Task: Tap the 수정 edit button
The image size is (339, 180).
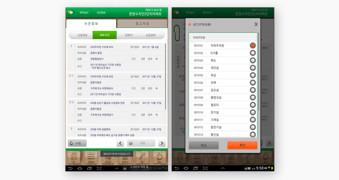Action: [77, 143]
